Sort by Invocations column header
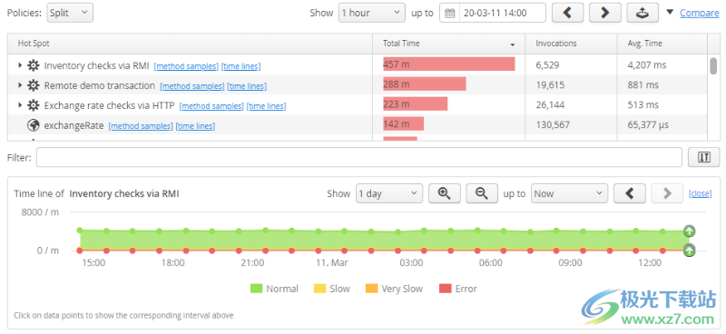The image size is (726, 334). 572,44
